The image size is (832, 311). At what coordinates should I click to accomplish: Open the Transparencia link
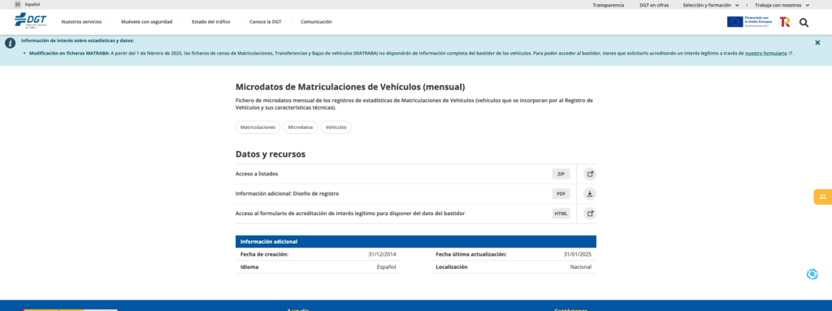click(x=608, y=5)
